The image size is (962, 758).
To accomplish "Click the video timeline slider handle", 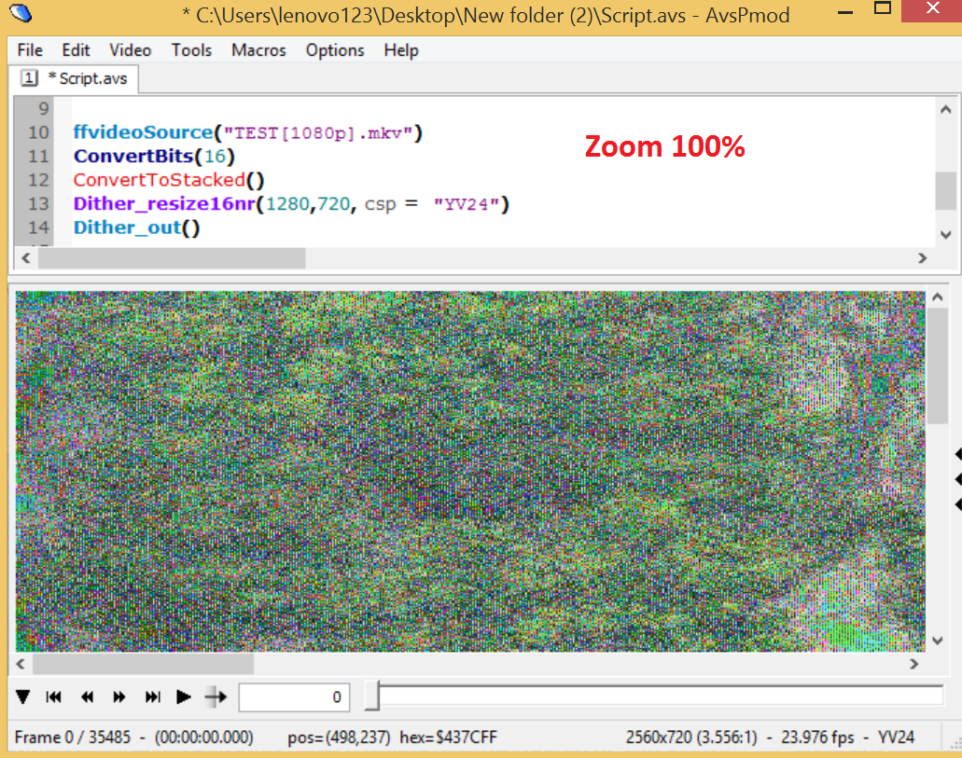I will pyautogui.click(x=371, y=696).
